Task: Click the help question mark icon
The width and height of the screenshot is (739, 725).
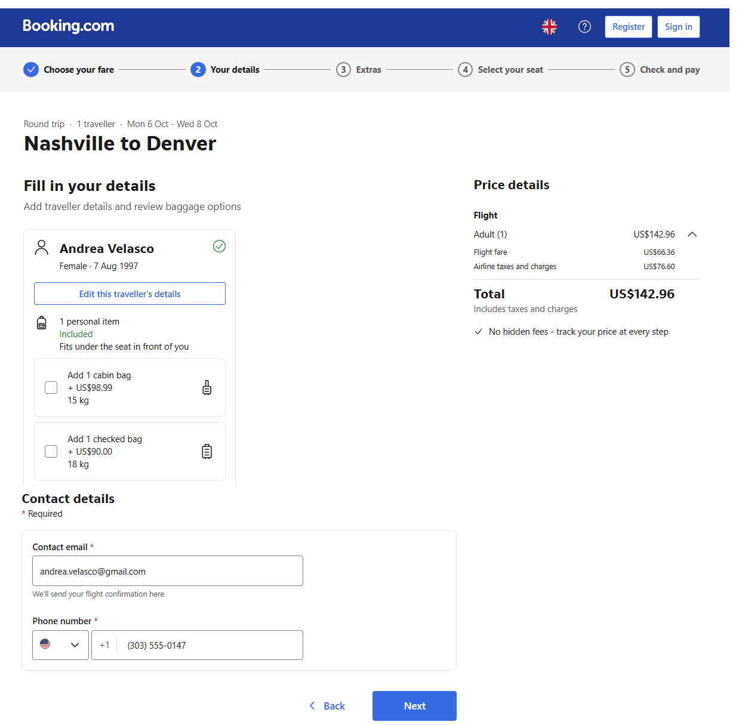Action: click(x=584, y=27)
